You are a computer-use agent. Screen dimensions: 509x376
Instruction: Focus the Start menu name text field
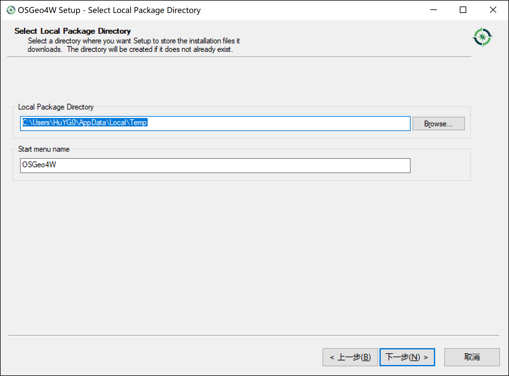pos(215,166)
